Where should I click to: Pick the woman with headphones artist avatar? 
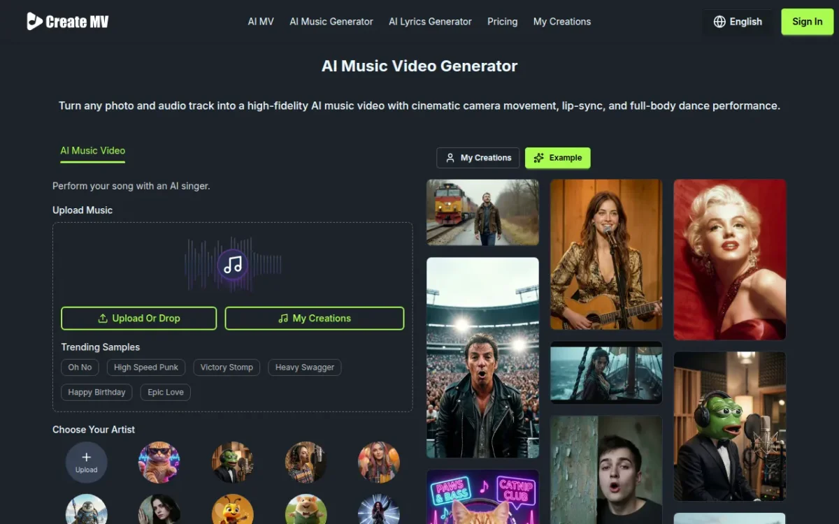306,462
